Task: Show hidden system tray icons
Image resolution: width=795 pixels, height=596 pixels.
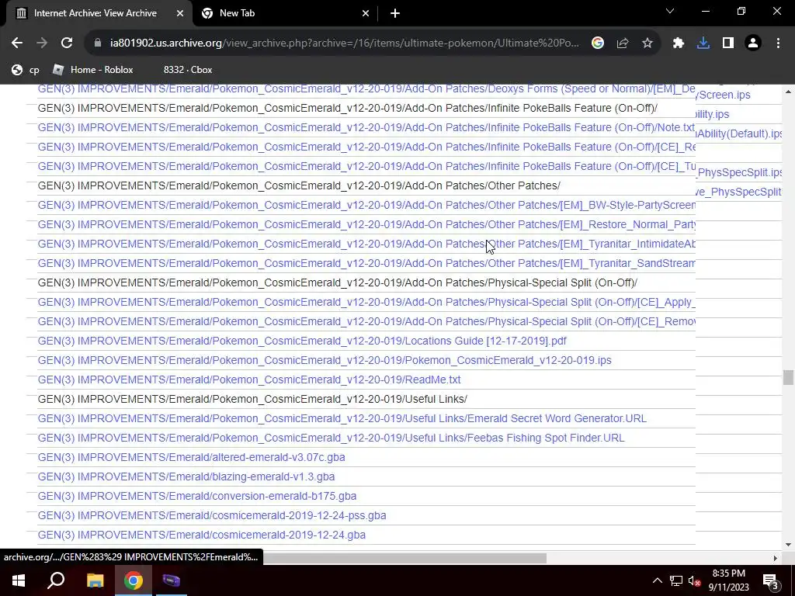Action: [657, 580]
